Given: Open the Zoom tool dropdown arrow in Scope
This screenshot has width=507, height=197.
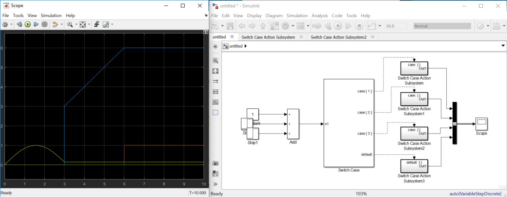Looking at the screenshot, I should tap(76, 24).
